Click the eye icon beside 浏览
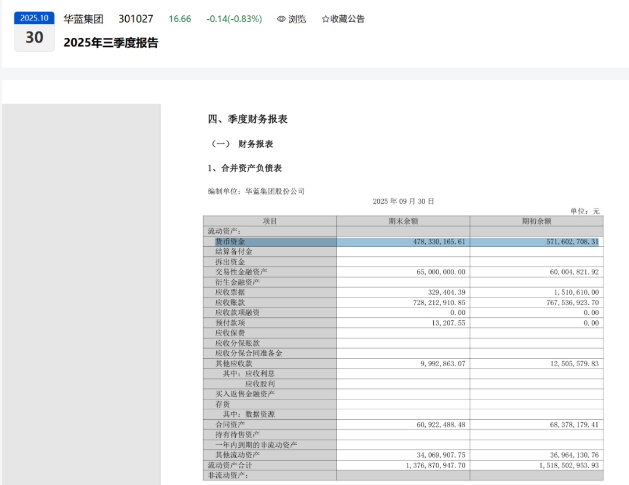Screen dimensions: 629x485 pyautogui.click(x=281, y=19)
